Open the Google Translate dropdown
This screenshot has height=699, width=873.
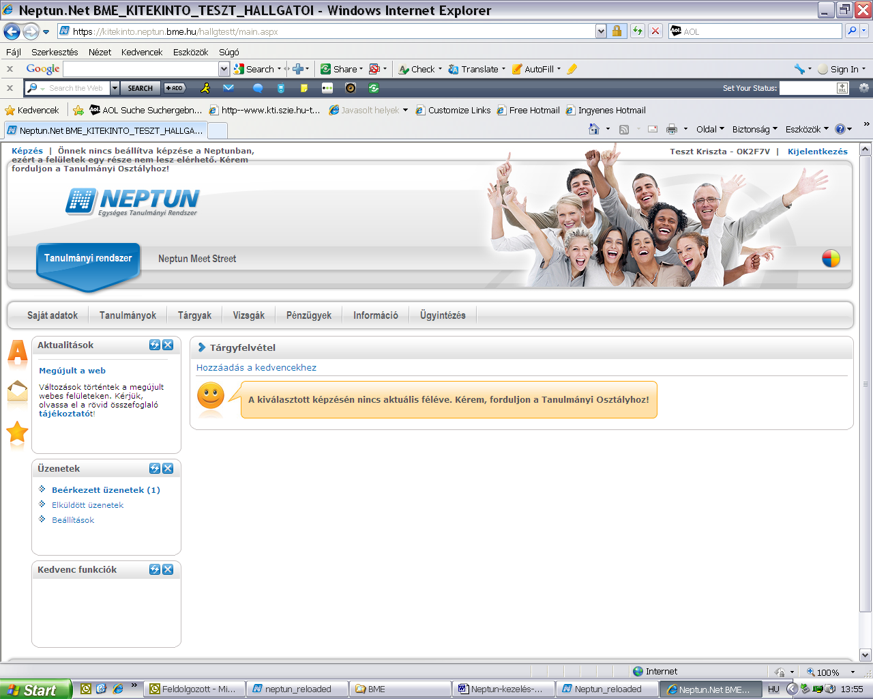tap(503, 69)
